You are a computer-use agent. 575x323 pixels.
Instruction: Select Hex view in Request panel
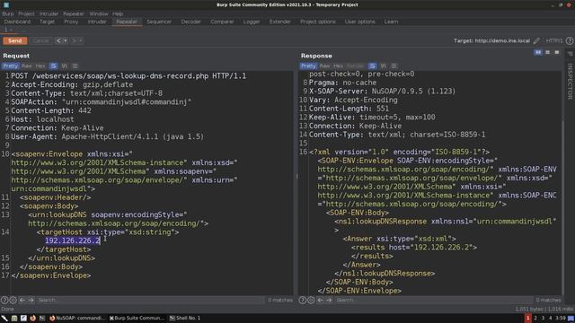pyautogui.click(x=40, y=65)
